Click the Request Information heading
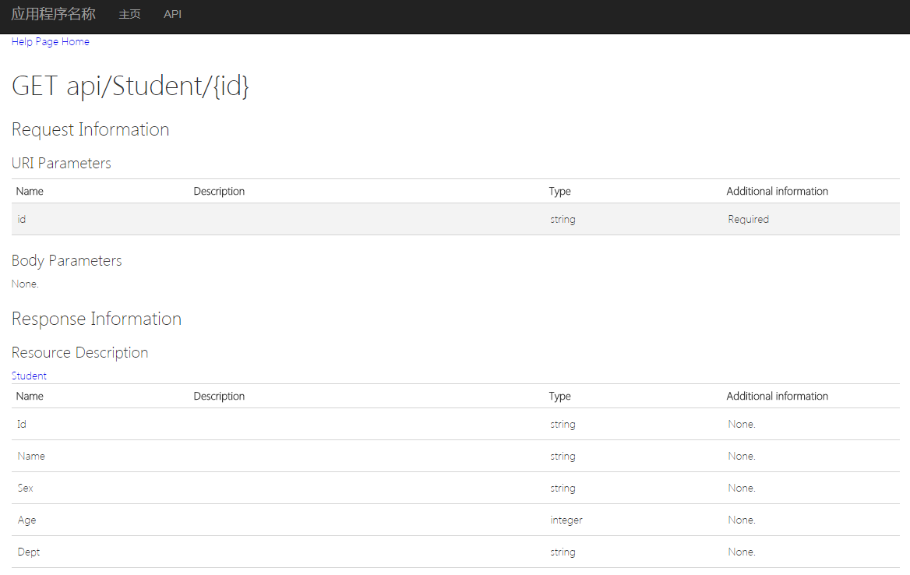 (x=90, y=130)
